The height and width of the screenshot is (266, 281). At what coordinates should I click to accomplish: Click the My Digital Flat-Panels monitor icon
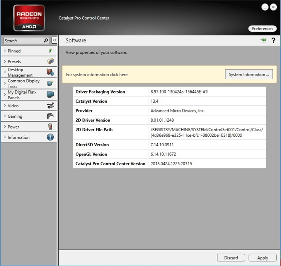[50, 95]
